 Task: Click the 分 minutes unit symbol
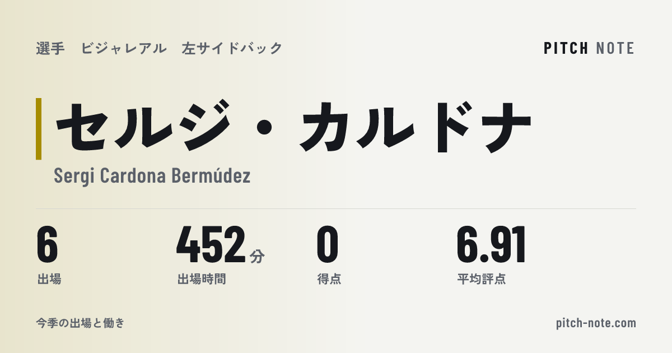257,256
